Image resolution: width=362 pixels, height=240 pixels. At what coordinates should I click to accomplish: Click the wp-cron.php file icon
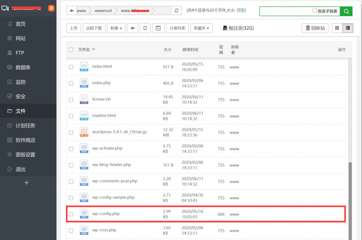point(84,230)
